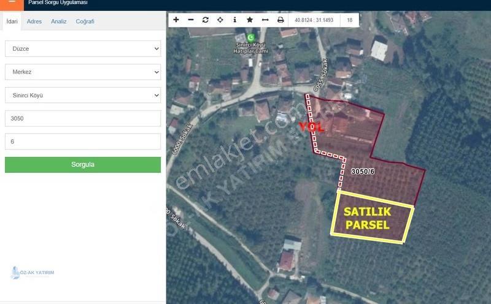The image size is (491, 304).
Task: Open the Coğrafi tab
Action: [85, 21]
